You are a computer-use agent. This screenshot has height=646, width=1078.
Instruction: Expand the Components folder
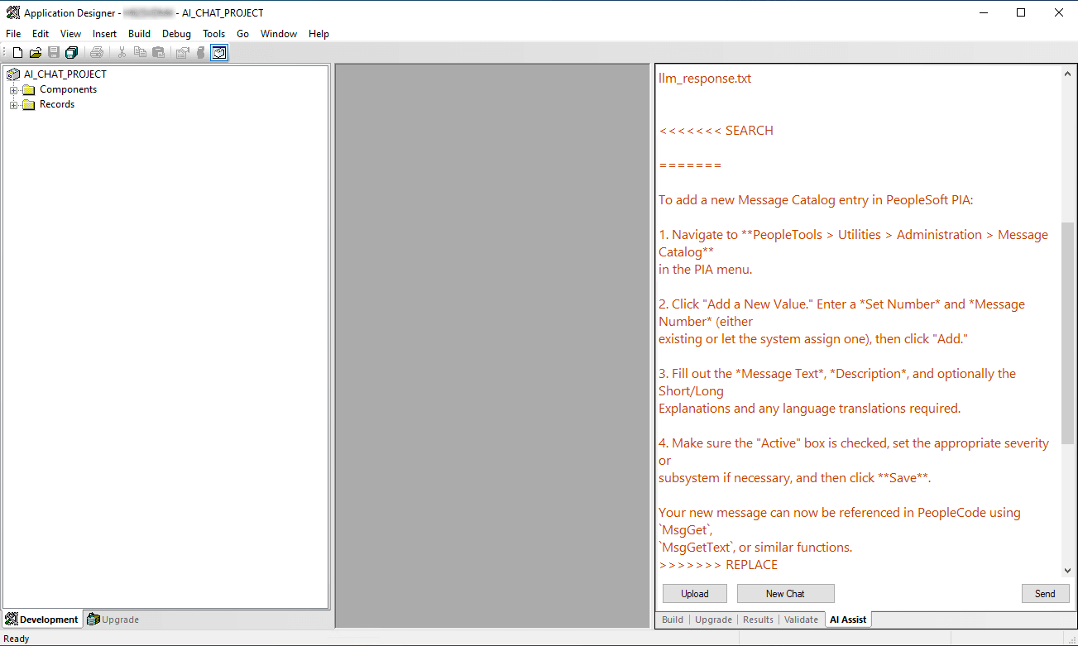(13, 90)
